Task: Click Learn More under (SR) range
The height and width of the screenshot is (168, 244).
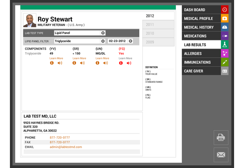Action: (79, 58)
